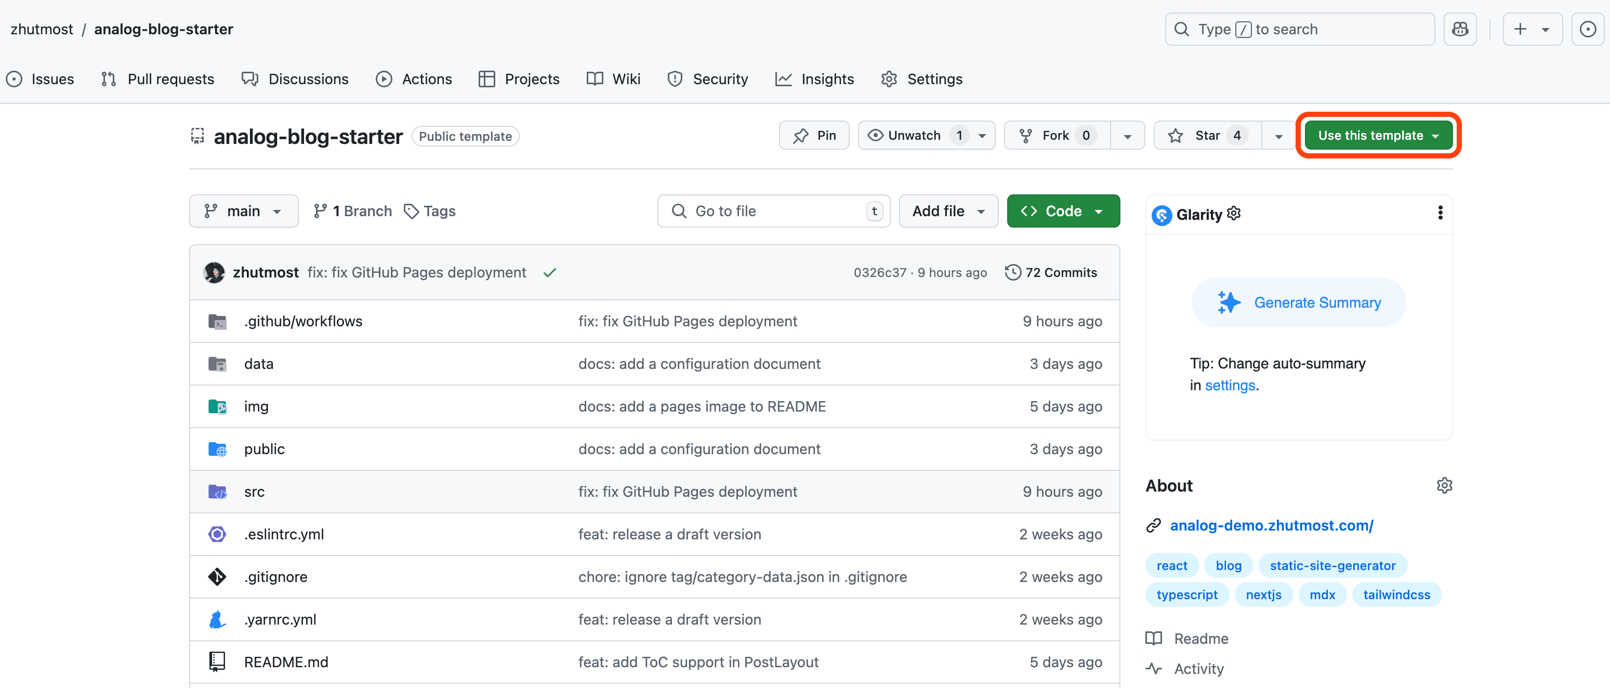The width and height of the screenshot is (1610, 688).
Task: Open the Pull requests tab
Action: (170, 79)
